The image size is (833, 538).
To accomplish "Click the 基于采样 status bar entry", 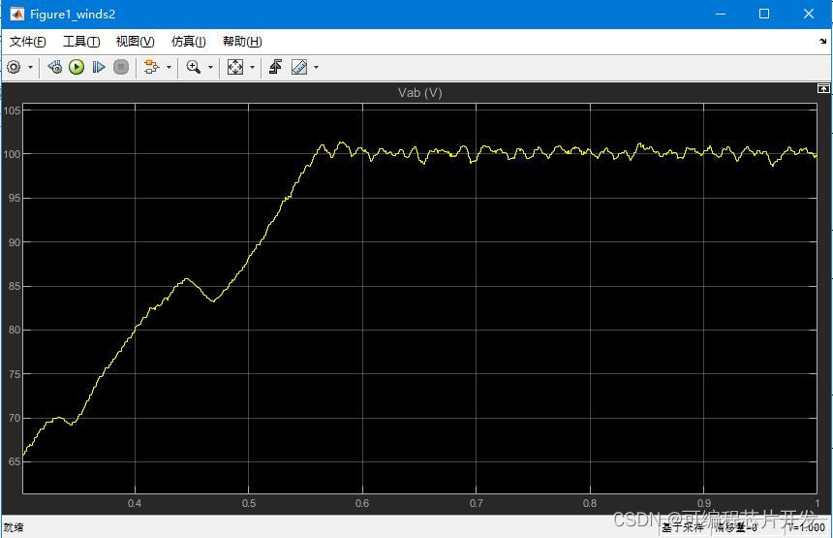I will pos(682,527).
